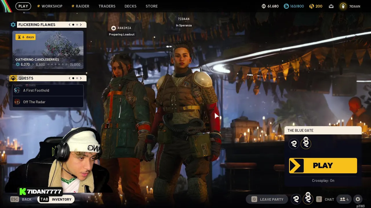Select second Quests page dot
The height and width of the screenshot is (208, 371).
pos(77,78)
